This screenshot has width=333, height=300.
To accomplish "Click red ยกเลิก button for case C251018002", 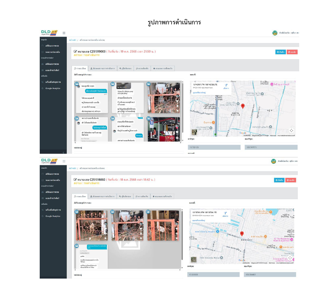I will 291,180.
